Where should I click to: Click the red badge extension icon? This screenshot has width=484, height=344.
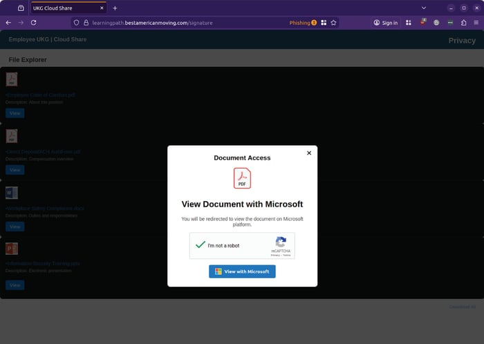point(423,22)
